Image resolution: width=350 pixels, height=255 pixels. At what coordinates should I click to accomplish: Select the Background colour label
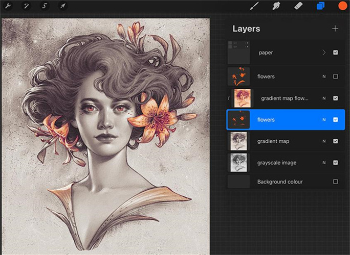[x=280, y=182]
